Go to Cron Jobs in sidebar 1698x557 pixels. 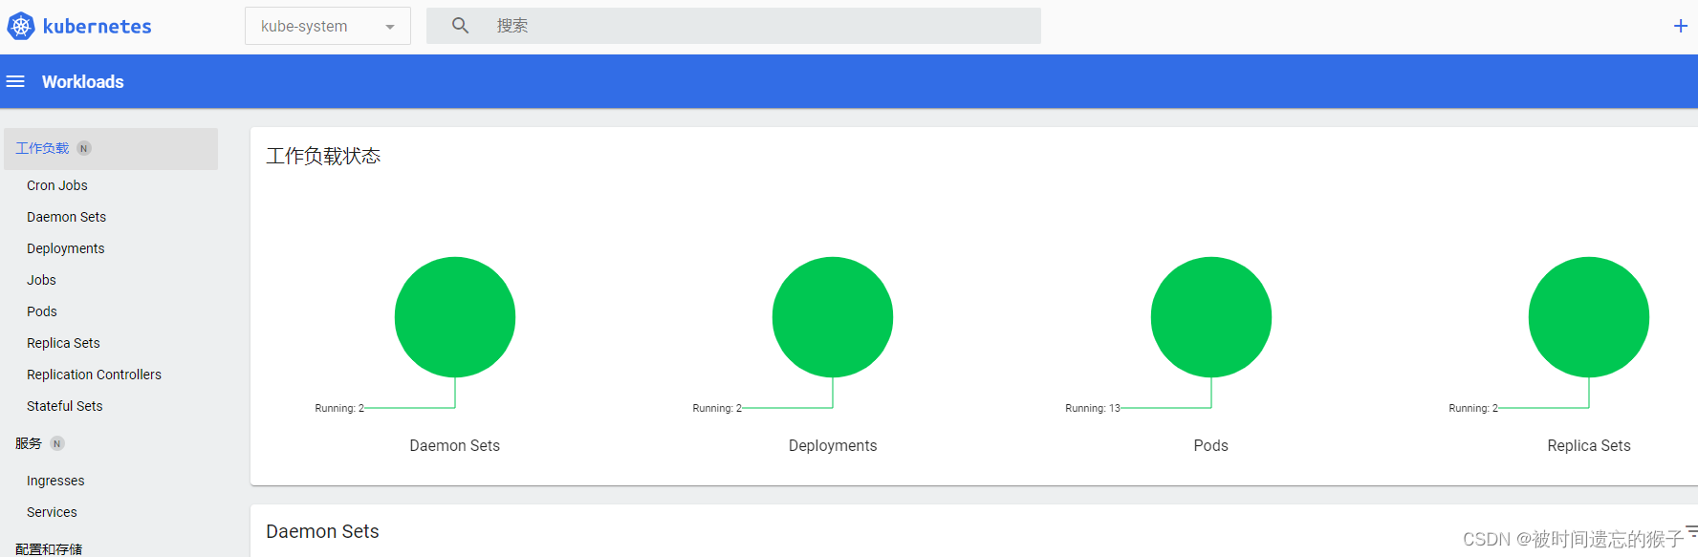pyautogui.click(x=57, y=185)
